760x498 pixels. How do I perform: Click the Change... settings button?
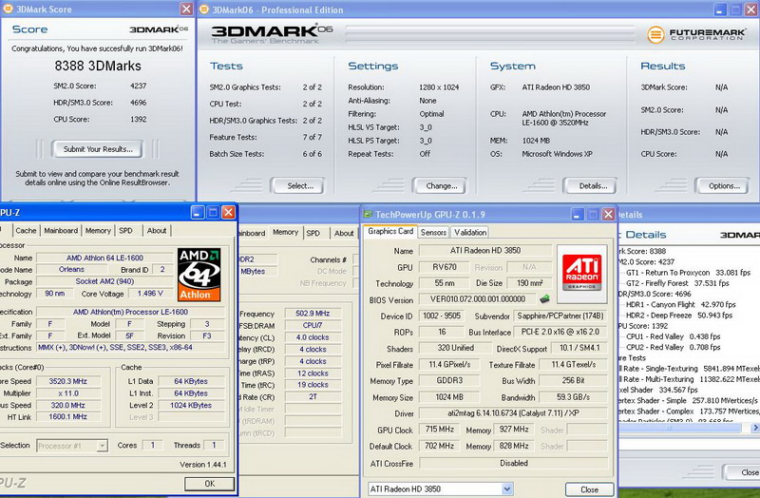click(x=439, y=185)
